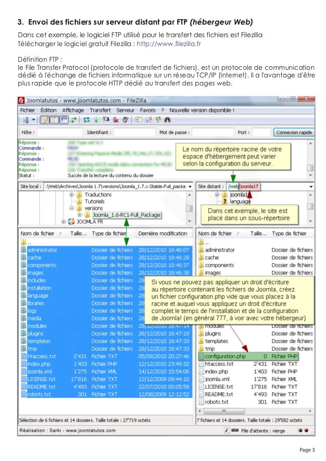This screenshot has height=461, width=326.
Task: Open the Affichage menu
Action: (x=73, y=110)
